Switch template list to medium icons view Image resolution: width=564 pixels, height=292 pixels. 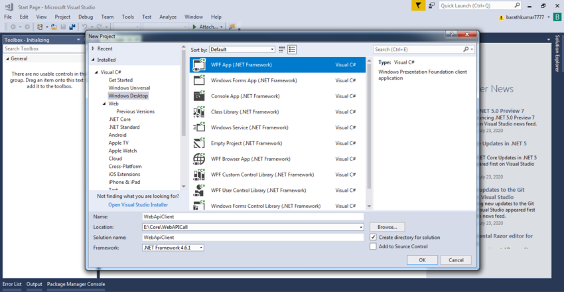292,50
